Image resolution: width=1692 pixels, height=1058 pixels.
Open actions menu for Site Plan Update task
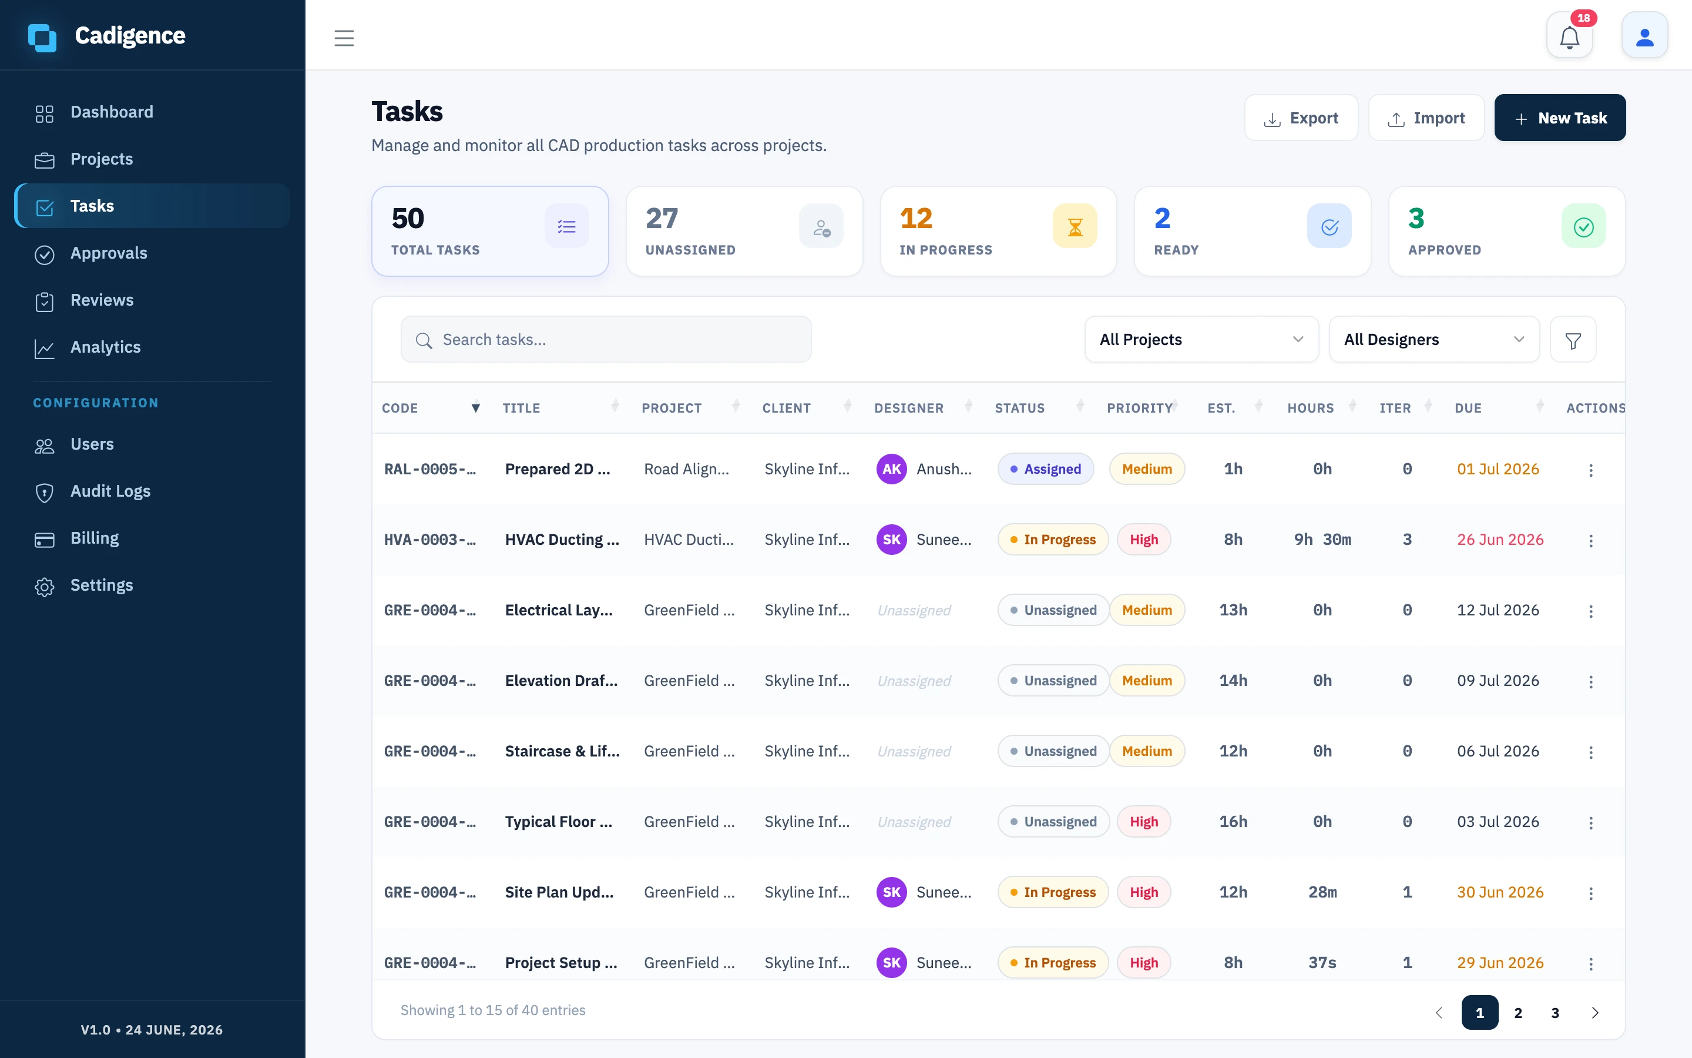click(x=1590, y=893)
